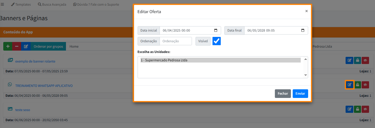375x128 pixels.
Task: Click the edit icon for exemplo de banner rolante
Action: [x=349, y=61]
